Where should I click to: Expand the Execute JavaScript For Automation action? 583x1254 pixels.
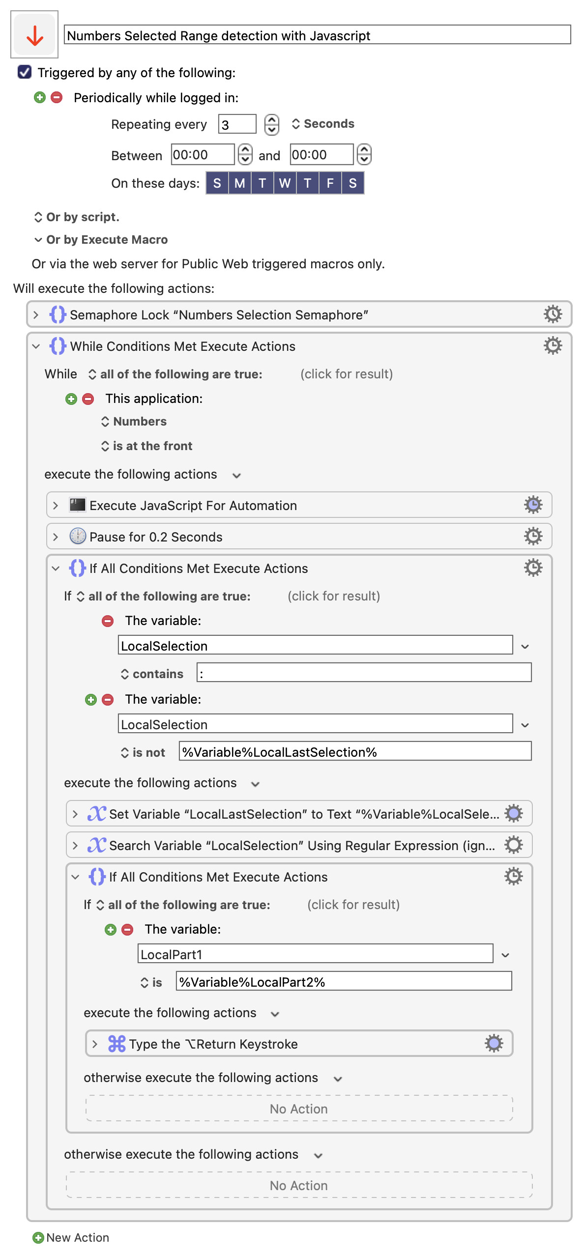click(x=56, y=505)
